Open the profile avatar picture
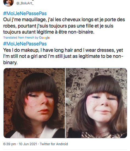 9,3
